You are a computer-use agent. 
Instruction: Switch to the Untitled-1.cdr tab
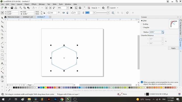point(28,17)
